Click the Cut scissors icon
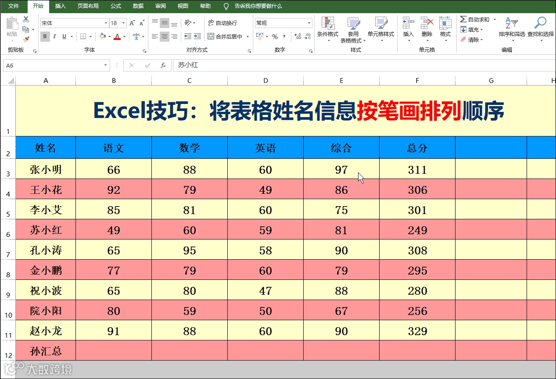556x379 pixels. 26,19
